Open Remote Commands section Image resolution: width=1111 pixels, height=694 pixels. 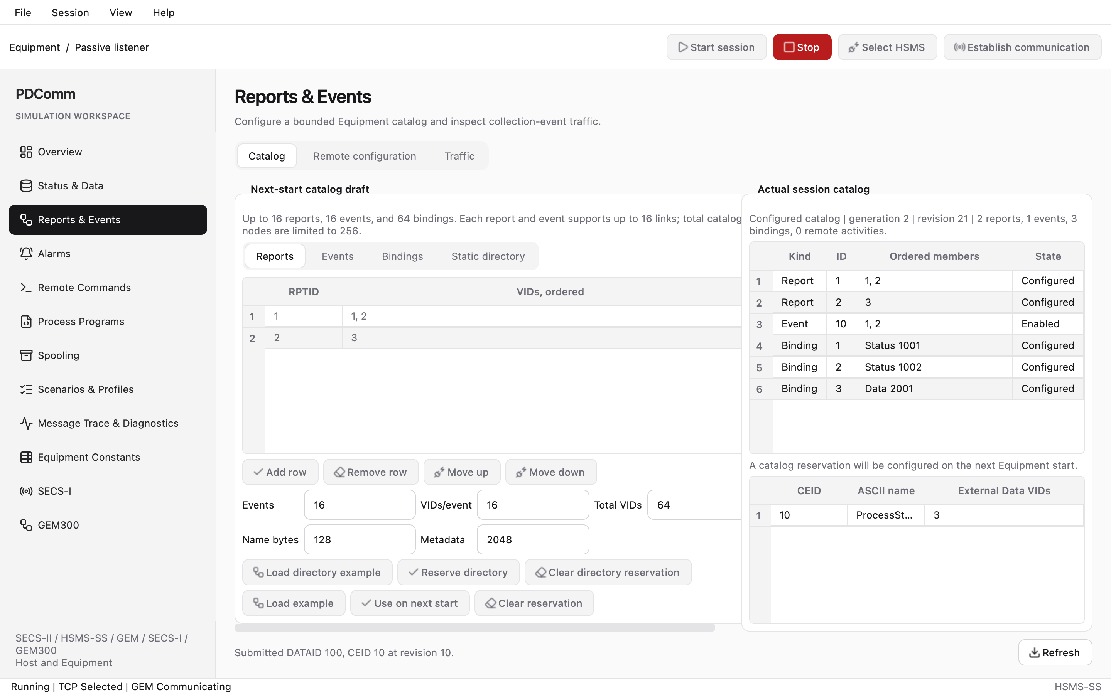pos(108,288)
